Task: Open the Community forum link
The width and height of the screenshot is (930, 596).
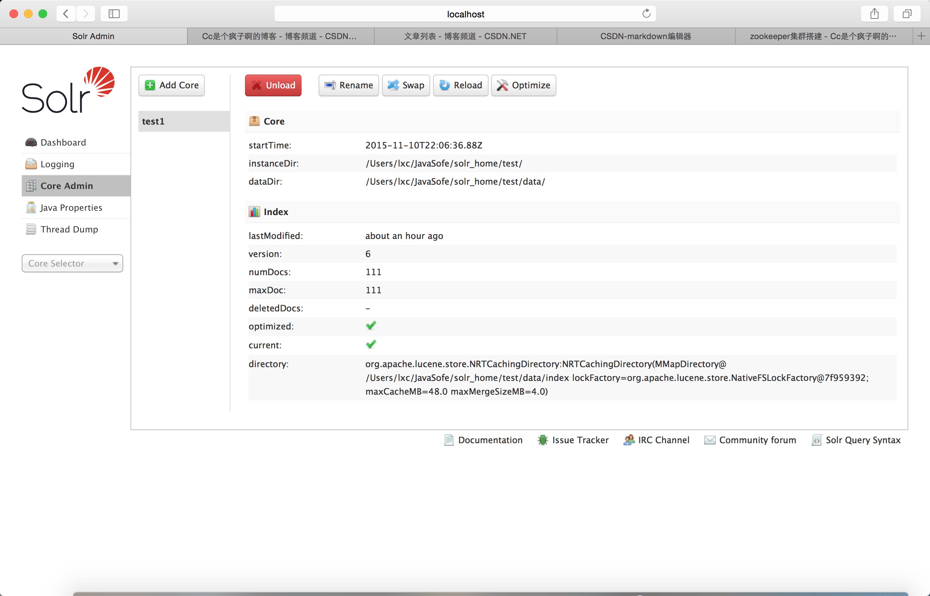Action: point(750,440)
